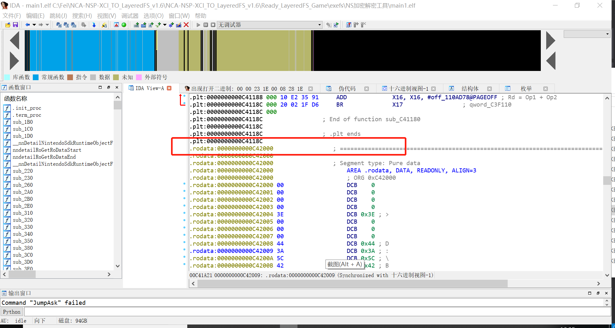This screenshot has width=615, height=328.
Task: Open the 窗口(W) menu
Action: (179, 16)
